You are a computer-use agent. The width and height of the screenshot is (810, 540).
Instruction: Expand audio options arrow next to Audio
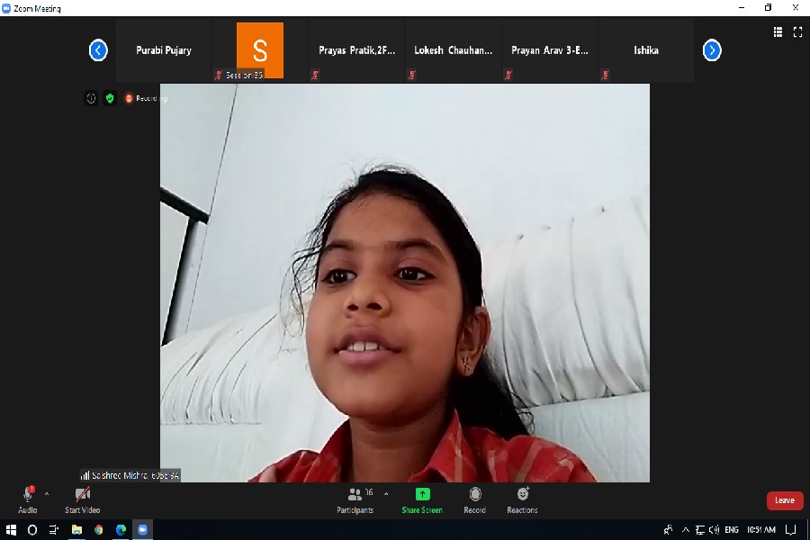coord(47,493)
